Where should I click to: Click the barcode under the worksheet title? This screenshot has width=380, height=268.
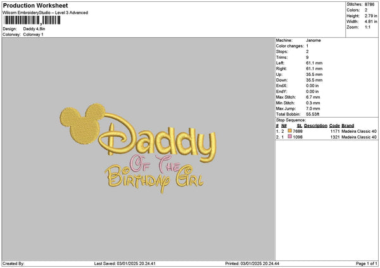pyautogui.click(x=32, y=20)
